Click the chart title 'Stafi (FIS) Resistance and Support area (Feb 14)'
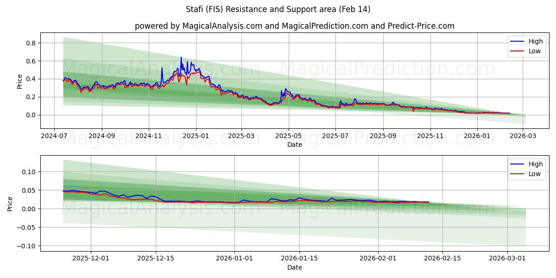 coord(278,9)
